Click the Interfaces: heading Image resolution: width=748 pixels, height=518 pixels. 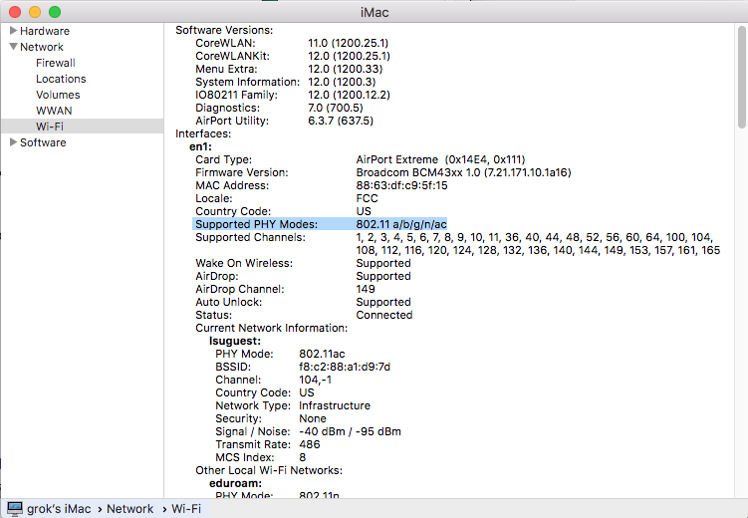tap(203, 134)
